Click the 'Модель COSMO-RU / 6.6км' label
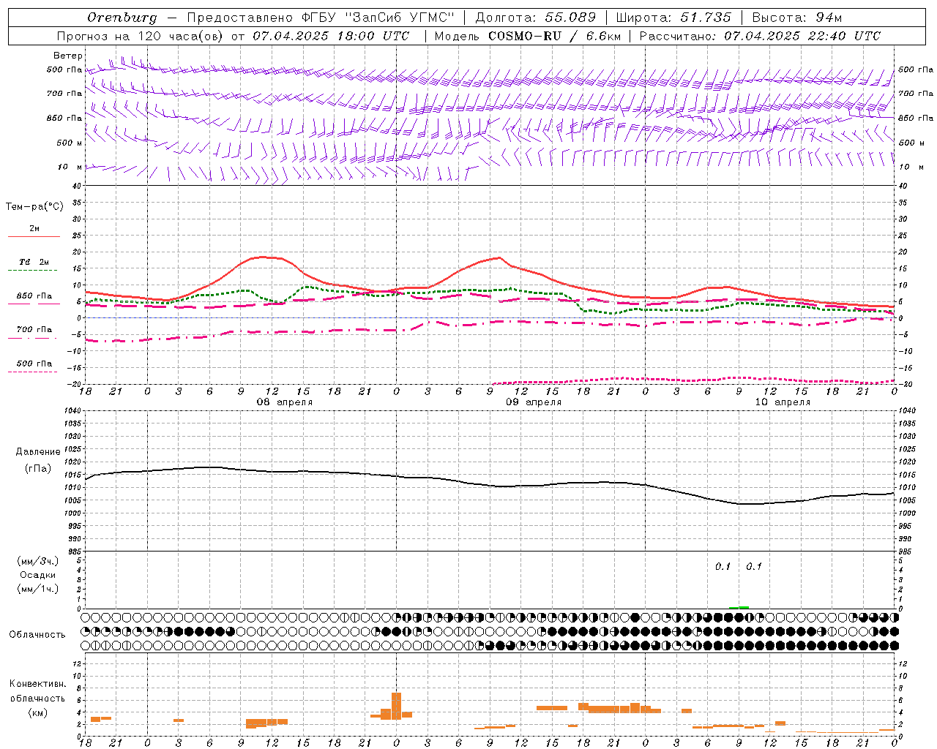The image size is (937, 749). pos(528,36)
